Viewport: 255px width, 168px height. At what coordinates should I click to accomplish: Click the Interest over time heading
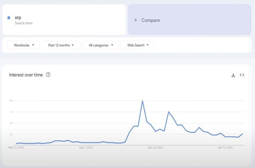tap(26, 75)
